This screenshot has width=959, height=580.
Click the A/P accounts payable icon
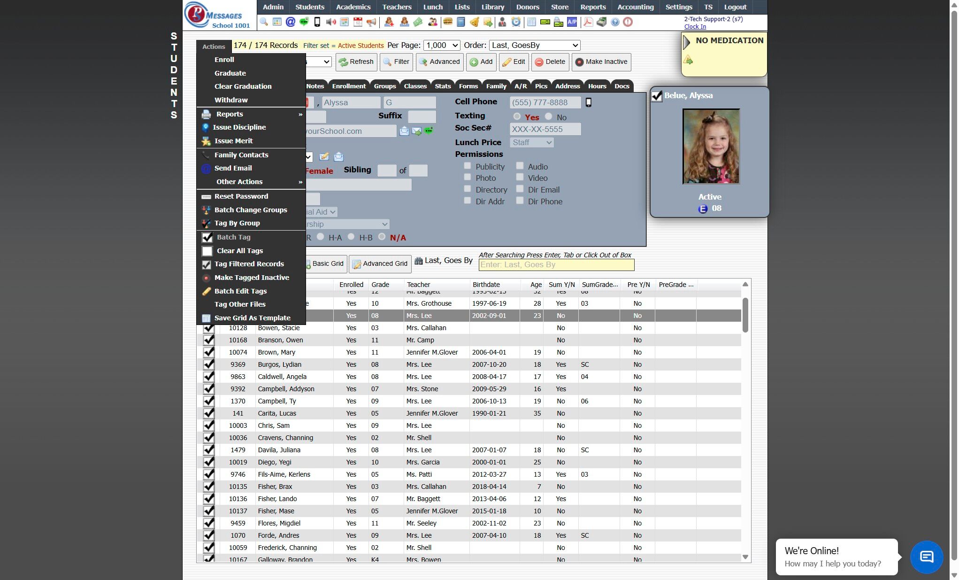point(572,22)
